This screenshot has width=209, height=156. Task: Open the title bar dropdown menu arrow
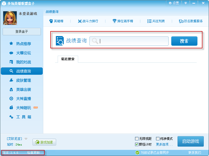186,3
